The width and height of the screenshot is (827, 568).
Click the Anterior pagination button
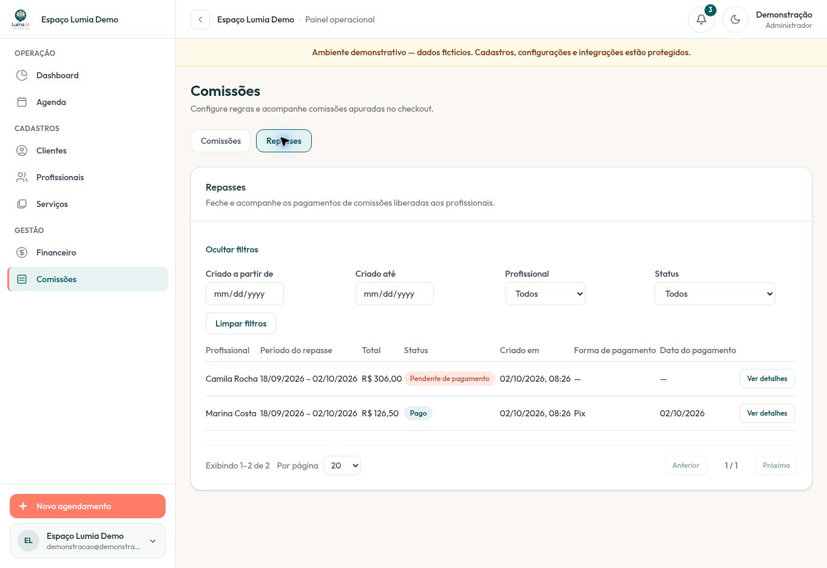[686, 465]
